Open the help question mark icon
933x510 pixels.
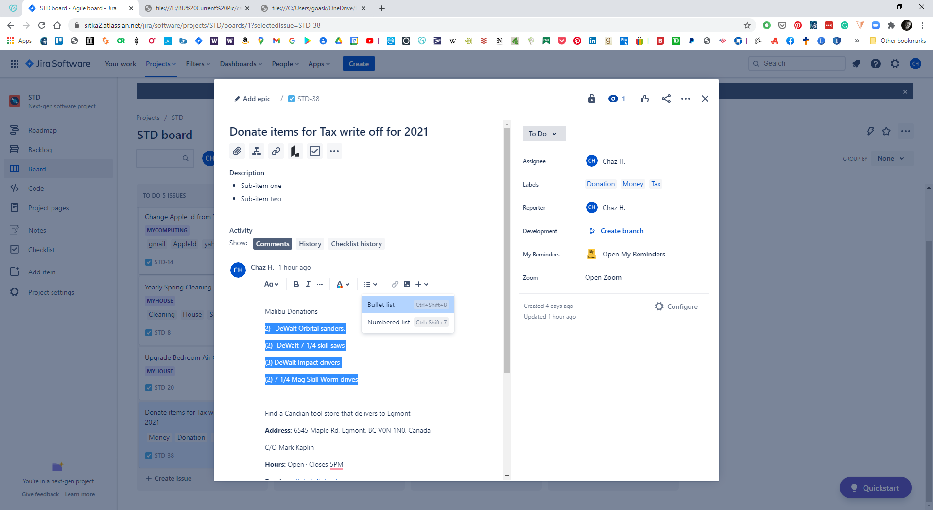[x=876, y=64]
